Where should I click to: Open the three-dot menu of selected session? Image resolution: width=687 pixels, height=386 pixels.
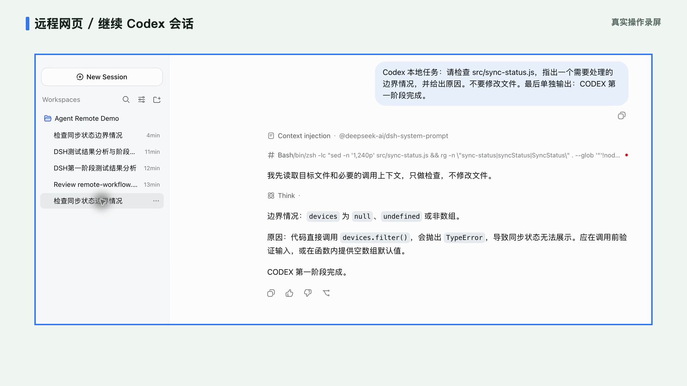click(x=156, y=201)
